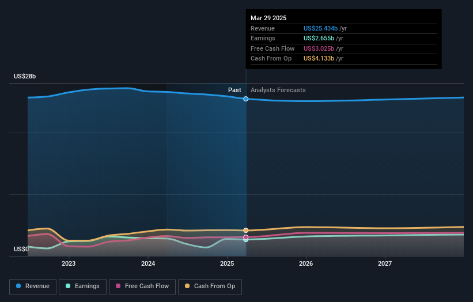Click the 'Free Cash Flow' row label in tooltip
Screen dimensions: 473x302
point(273,48)
